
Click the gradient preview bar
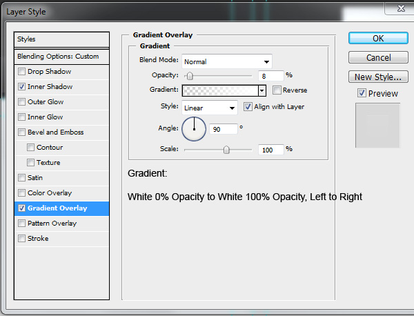[x=220, y=90]
